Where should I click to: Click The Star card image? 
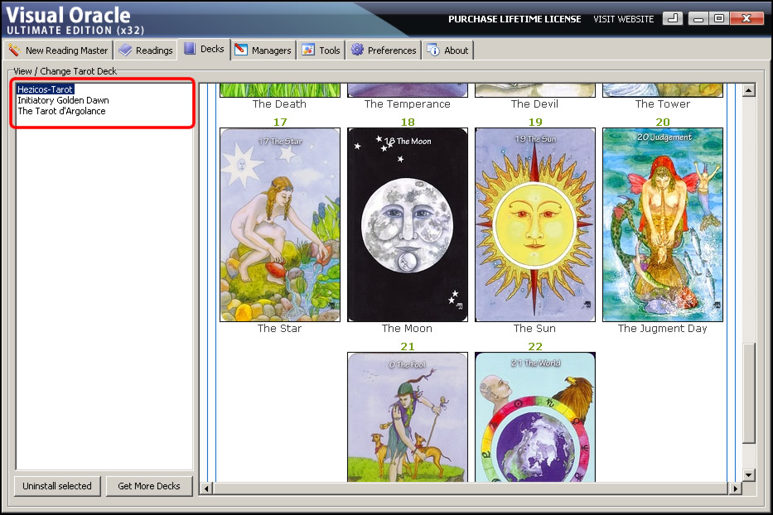point(280,224)
